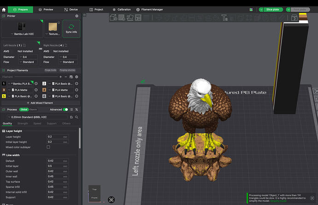Open left nozzle Diameter dropdown
Image resolution: width=318 pixels, height=205 pixels.
pyautogui.click(x=28, y=57)
